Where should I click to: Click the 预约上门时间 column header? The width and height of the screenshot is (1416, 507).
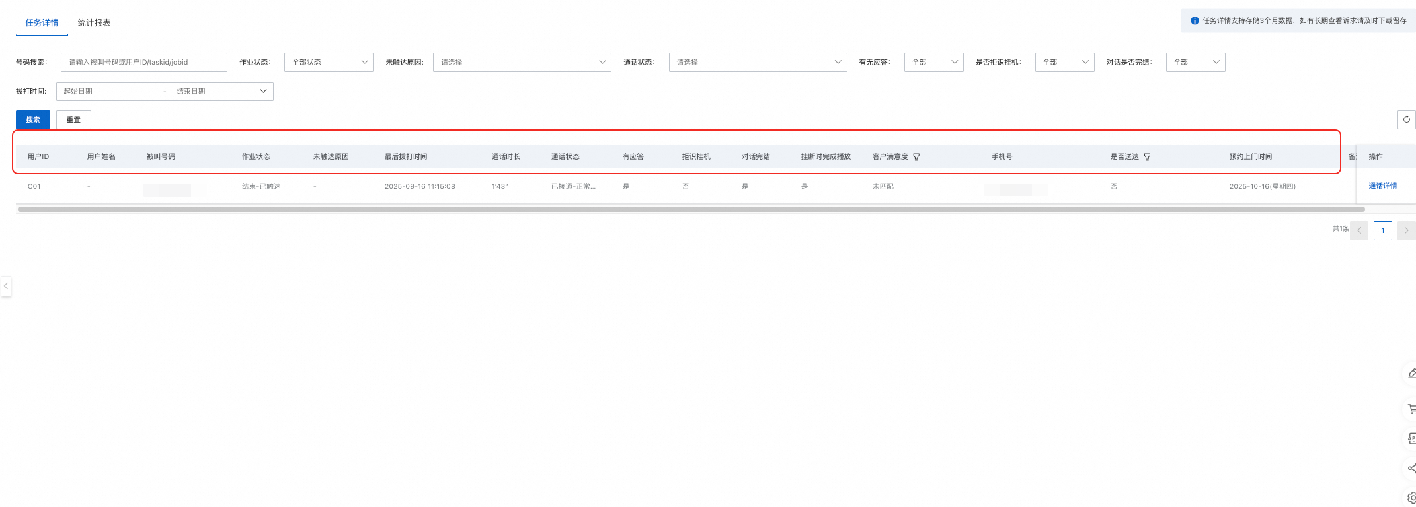click(1251, 157)
